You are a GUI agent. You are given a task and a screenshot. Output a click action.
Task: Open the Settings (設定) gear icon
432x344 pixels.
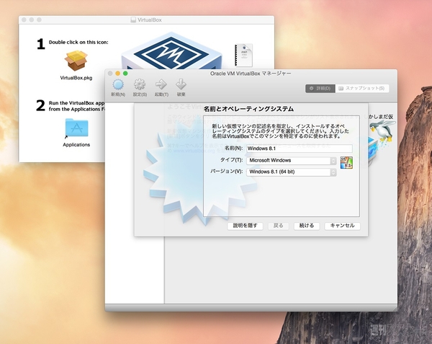(x=140, y=84)
